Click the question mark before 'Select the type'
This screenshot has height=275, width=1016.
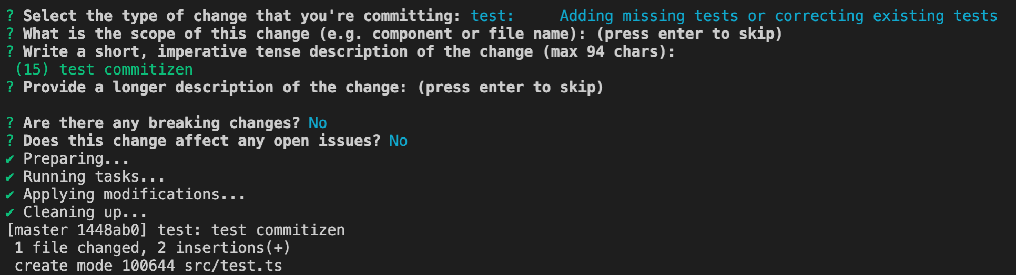click(x=10, y=16)
